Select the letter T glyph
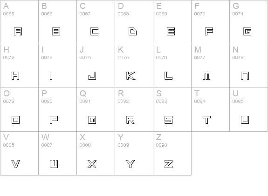The image size is (268, 196). pos(206,120)
